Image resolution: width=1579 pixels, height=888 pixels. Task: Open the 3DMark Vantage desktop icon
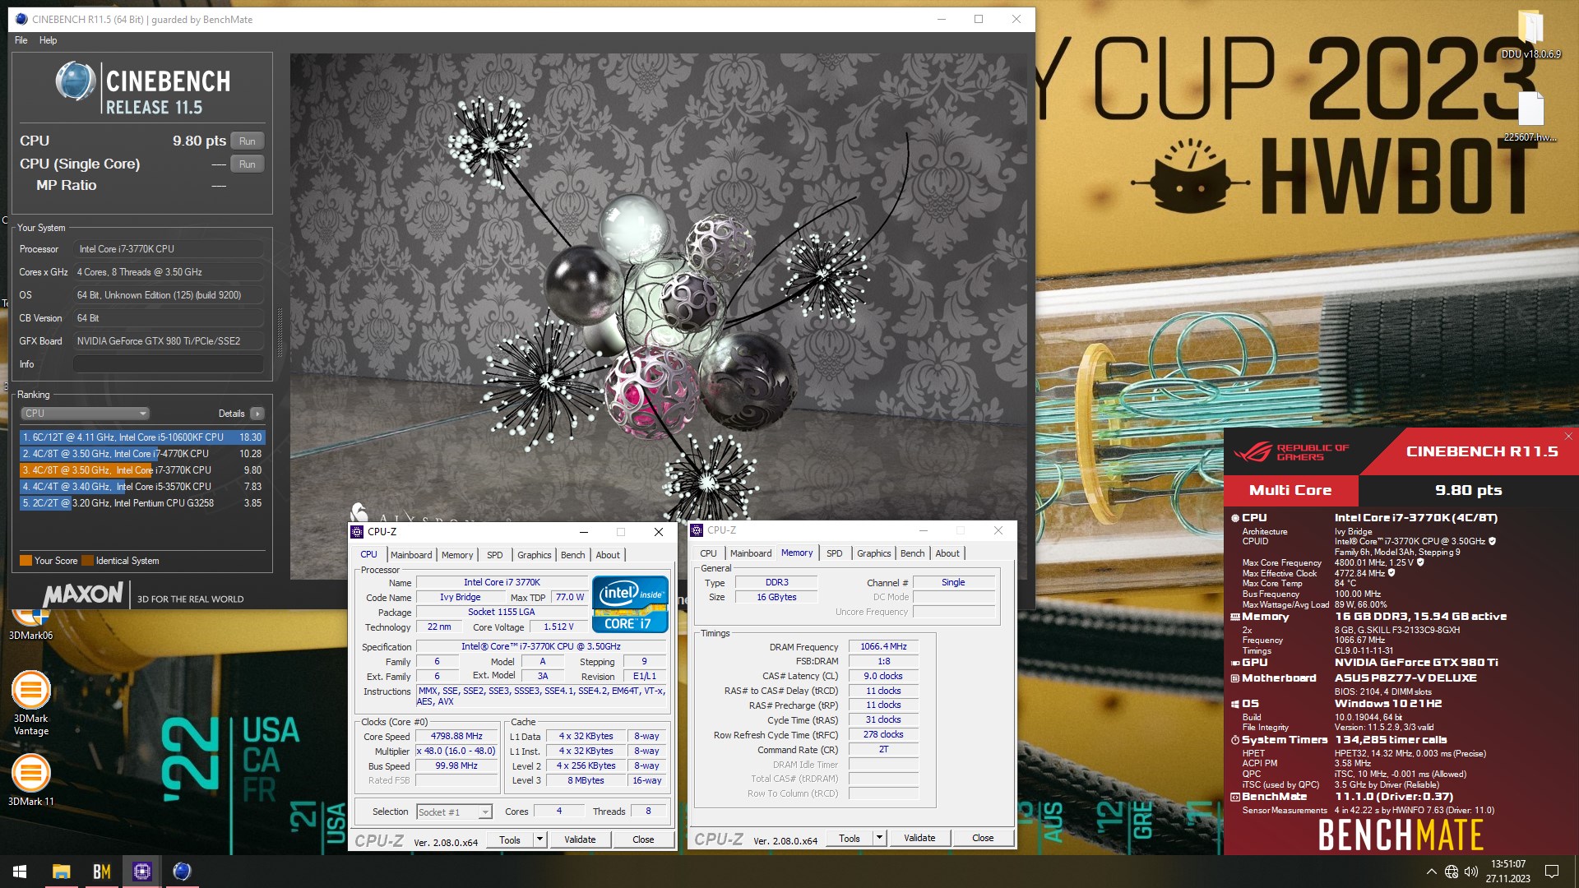(x=30, y=703)
